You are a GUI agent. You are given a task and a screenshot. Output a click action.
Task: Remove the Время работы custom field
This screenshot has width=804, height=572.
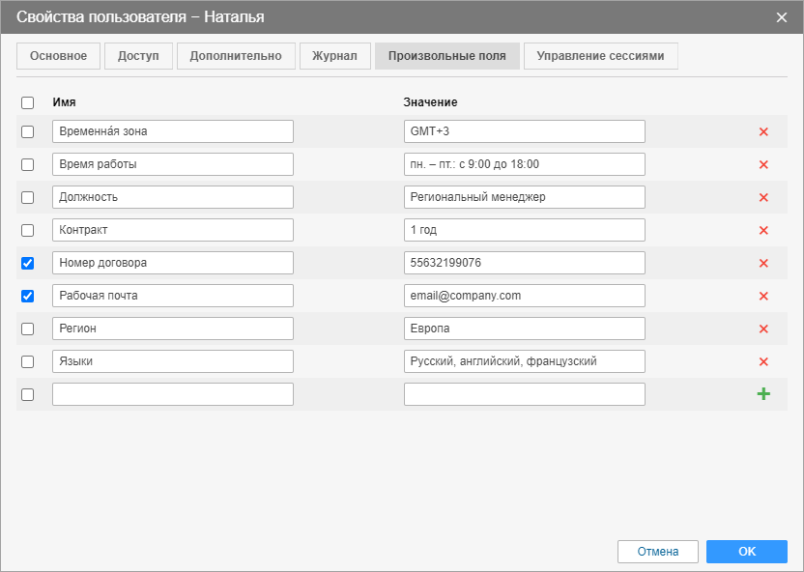tap(763, 164)
